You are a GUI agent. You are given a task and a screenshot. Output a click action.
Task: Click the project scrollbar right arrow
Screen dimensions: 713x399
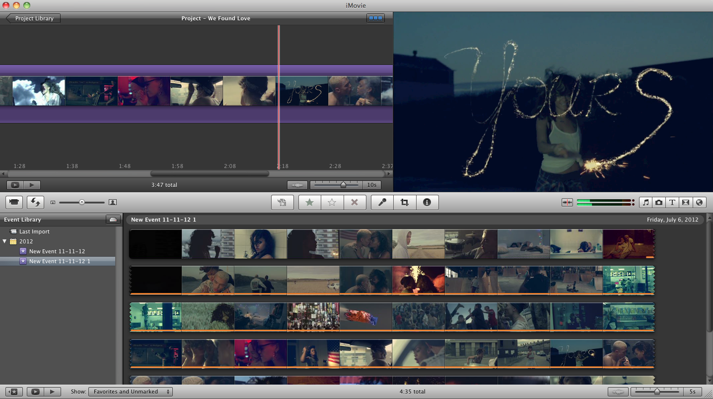coord(389,174)
